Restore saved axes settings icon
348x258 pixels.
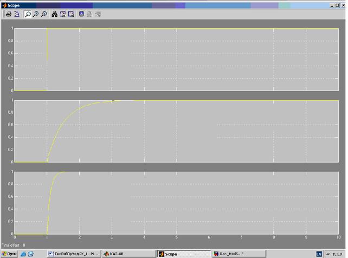pos(71,14)
